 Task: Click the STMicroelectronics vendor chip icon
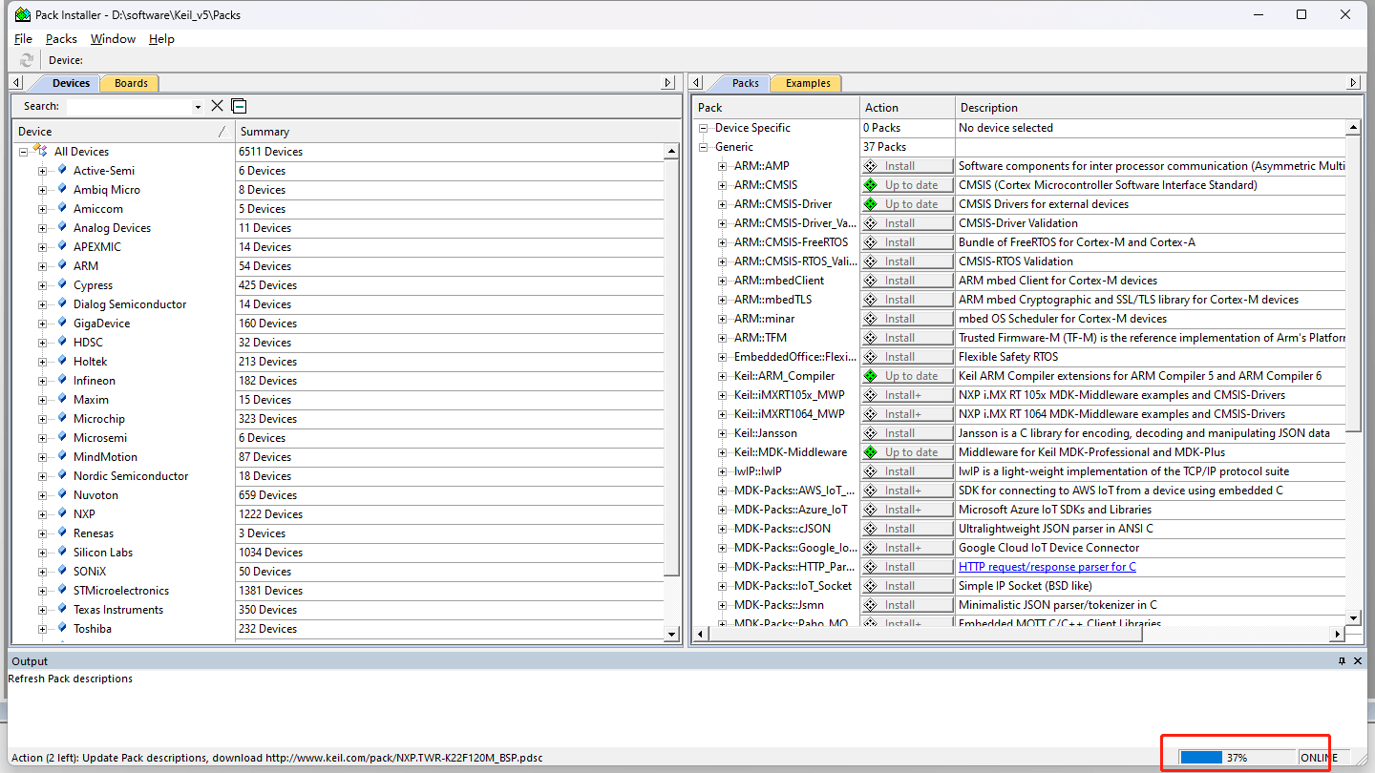(63, 590)
